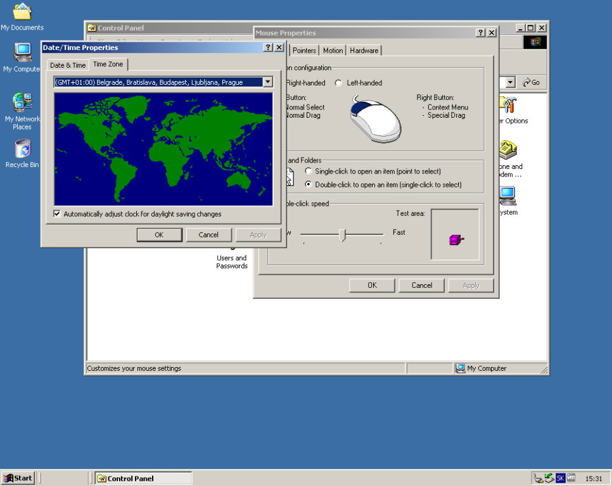Open the Control Panel address bar dropdown
612x486 pixels.
pos(511,83)
